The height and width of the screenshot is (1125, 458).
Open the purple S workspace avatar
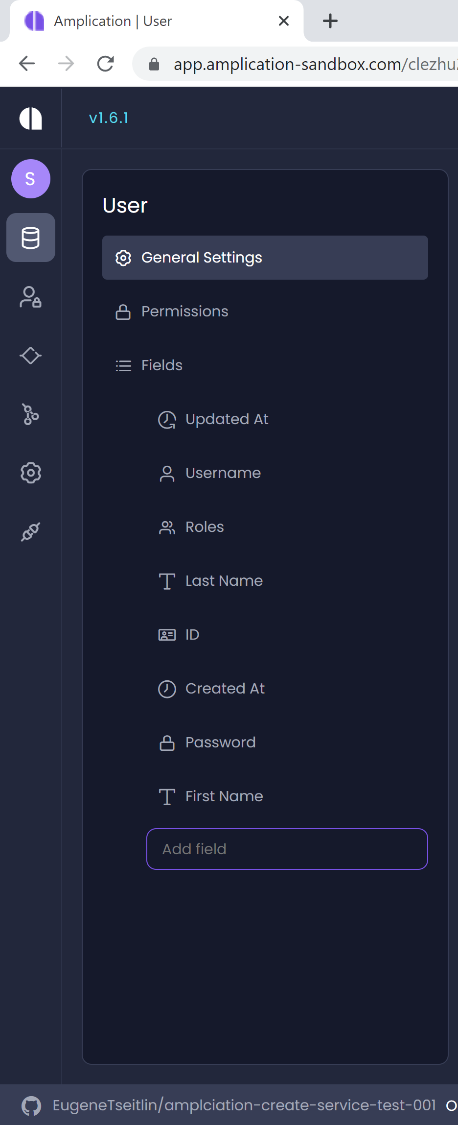coord(30,179)
